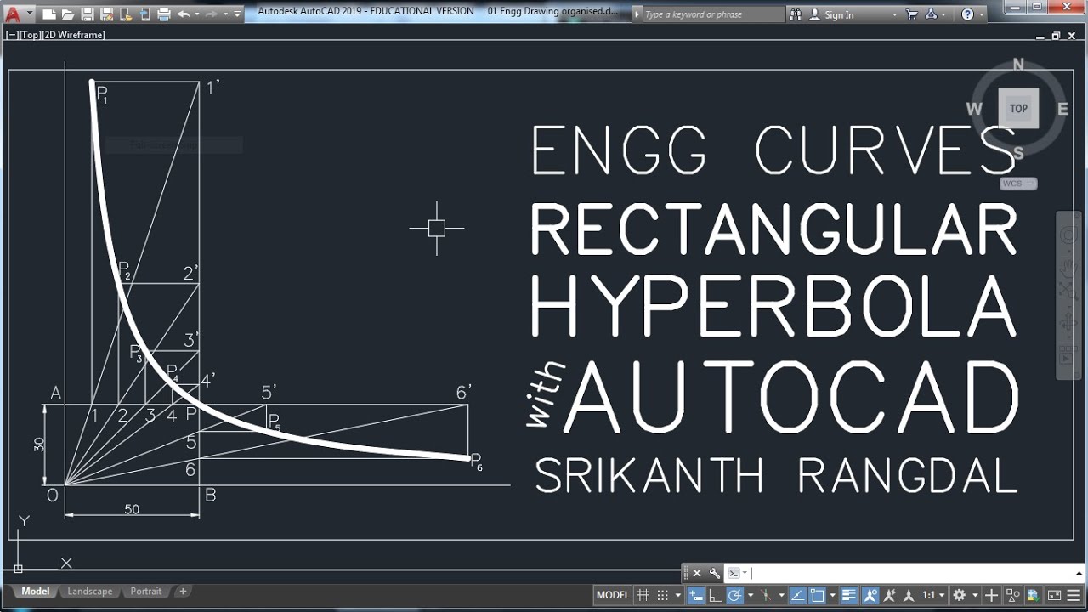The height and width of the screenshot is (612, 1088).
Task: Save to Web & Mobile icon
Action: pos(145,14)
